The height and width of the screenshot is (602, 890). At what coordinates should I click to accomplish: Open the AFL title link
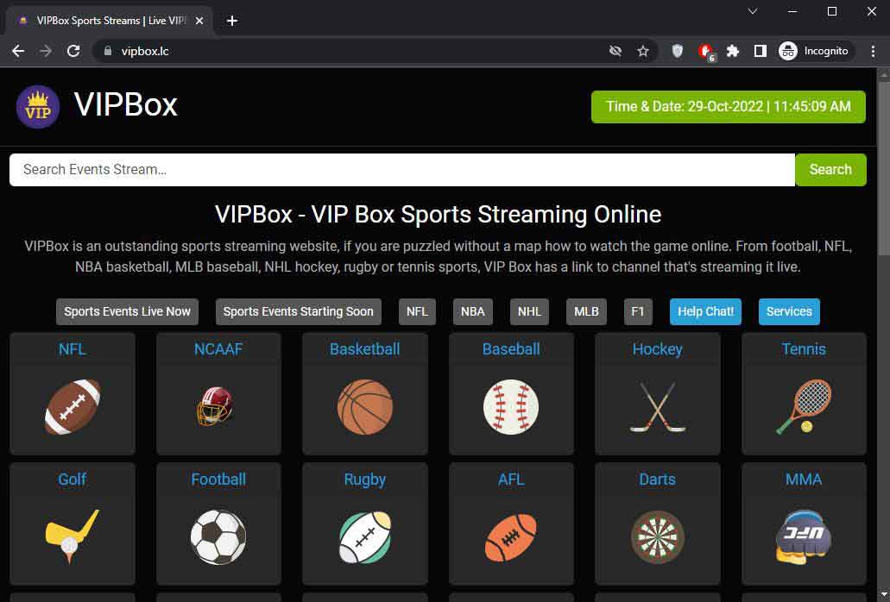[x=511, y=480]
